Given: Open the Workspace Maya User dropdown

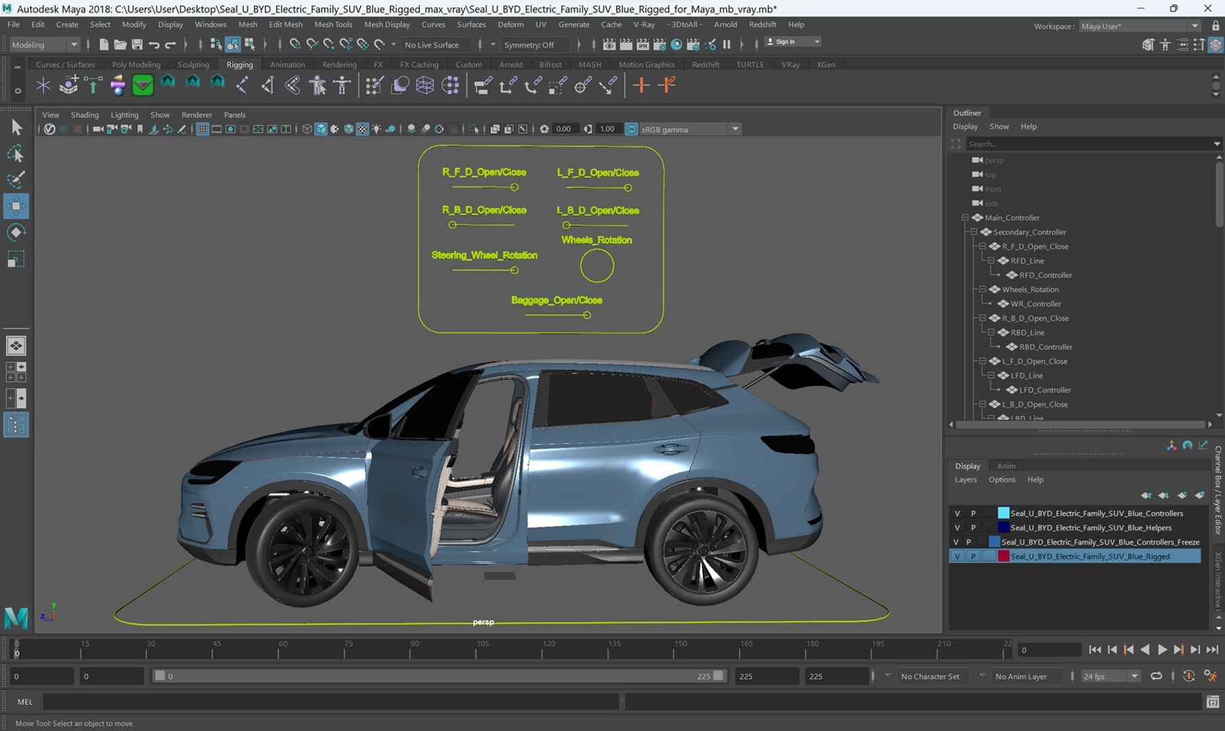Looking at the screenshot, I should pyautogui.click(x=1140, y=26).
